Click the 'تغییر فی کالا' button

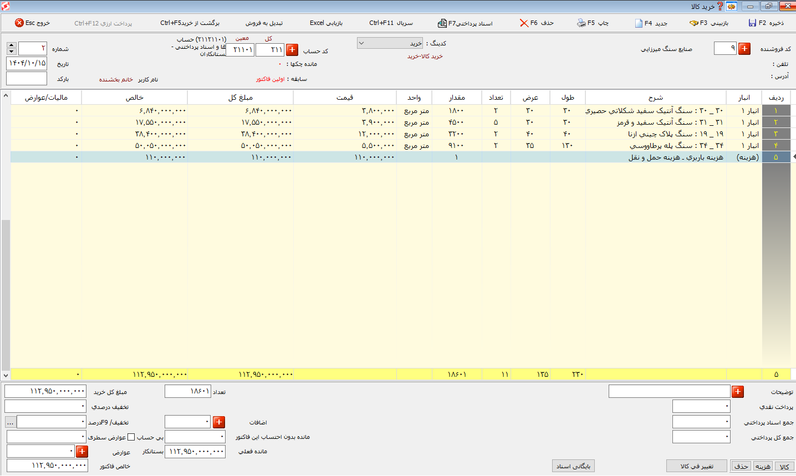(697, 466)
